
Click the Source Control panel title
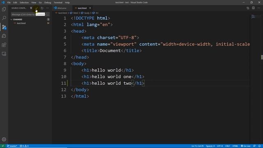(19, 8)
